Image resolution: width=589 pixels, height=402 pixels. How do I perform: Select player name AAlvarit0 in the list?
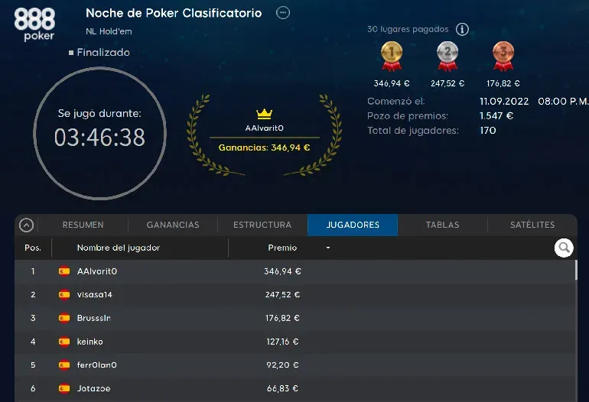pyautogui.click(x=97, y=271)
